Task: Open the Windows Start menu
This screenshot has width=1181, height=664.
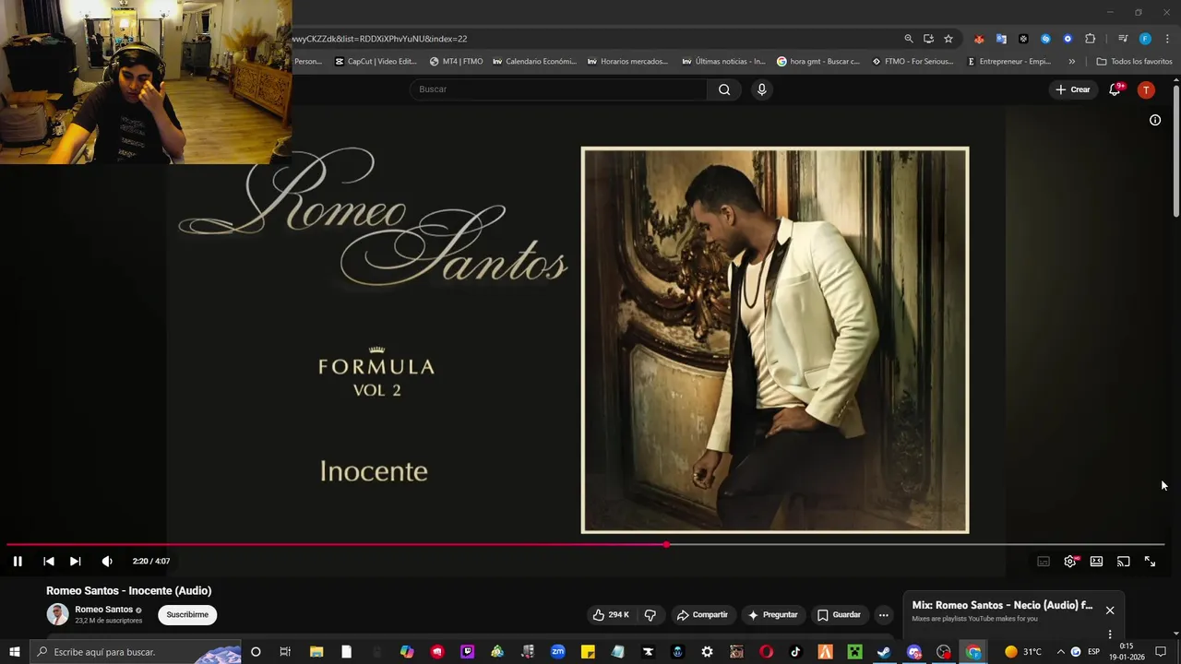Action: click(15, 652)
